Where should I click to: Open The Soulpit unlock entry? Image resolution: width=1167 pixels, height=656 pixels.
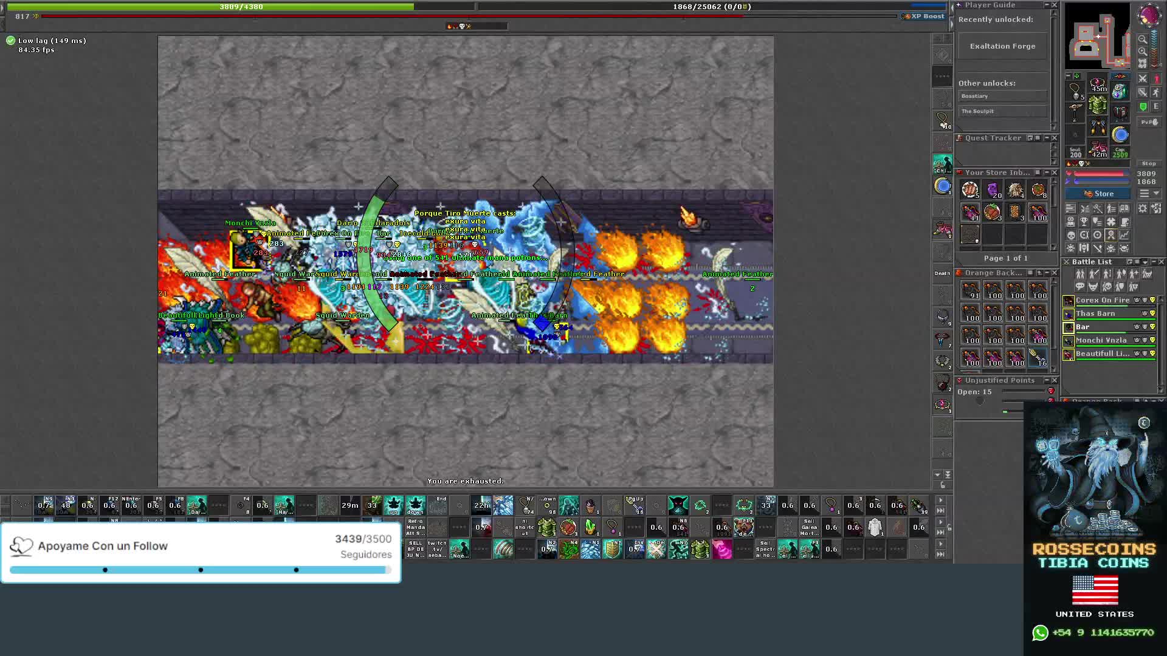point(1003,111)
